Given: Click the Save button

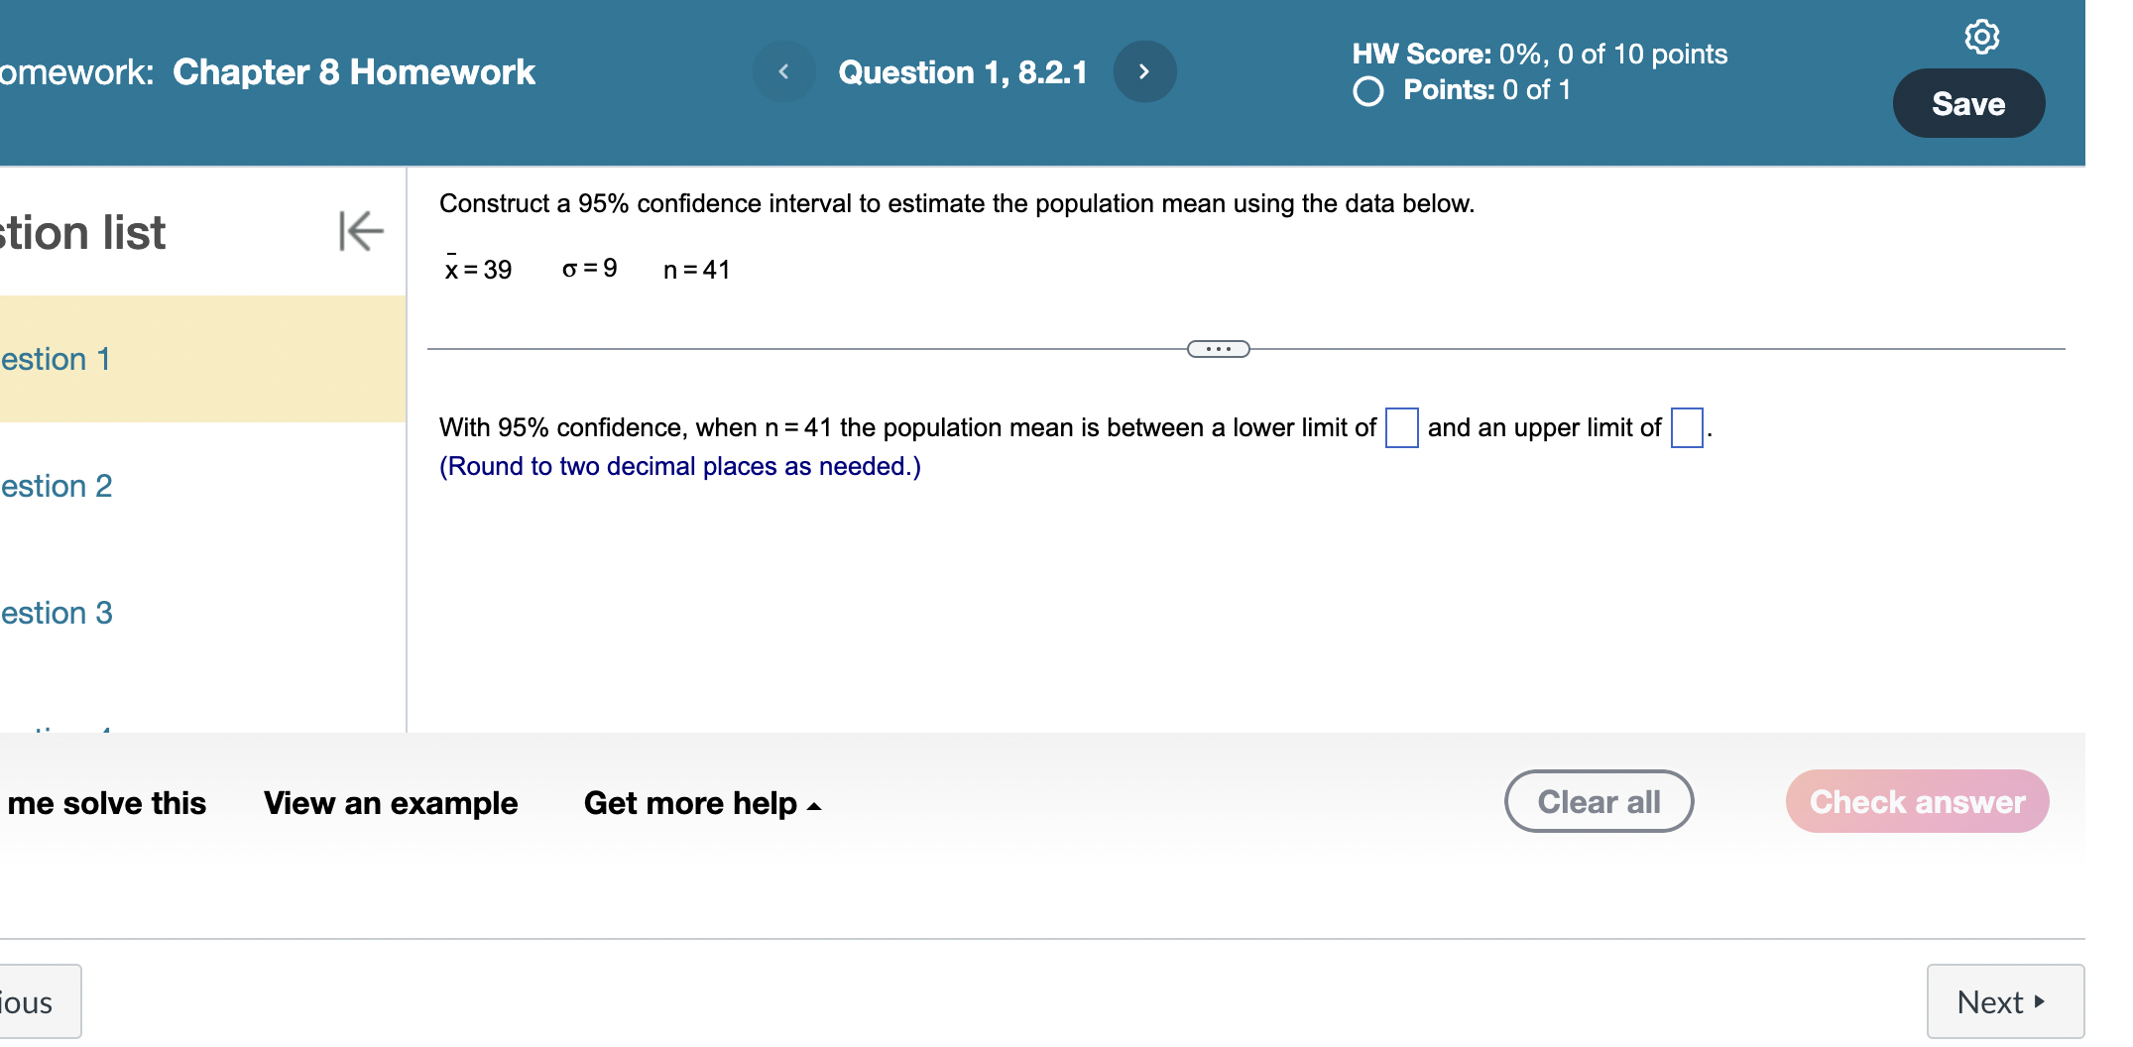Looking at the screenshot, I should point(1967,102).
